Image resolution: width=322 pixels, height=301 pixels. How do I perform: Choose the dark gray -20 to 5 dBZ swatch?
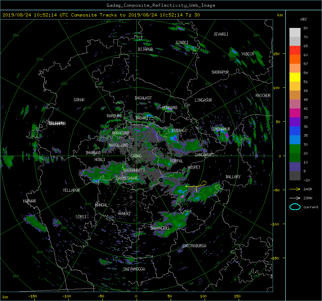(295, 176)
